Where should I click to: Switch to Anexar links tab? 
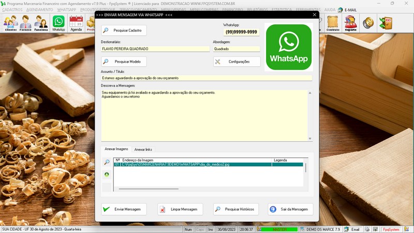(x=143, y=150)
